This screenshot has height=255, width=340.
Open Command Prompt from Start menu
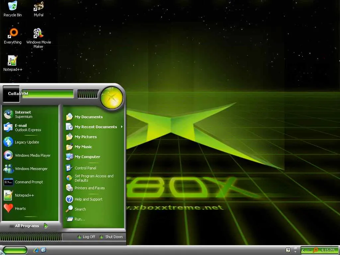pyautogui.click(x=30, y=182)
